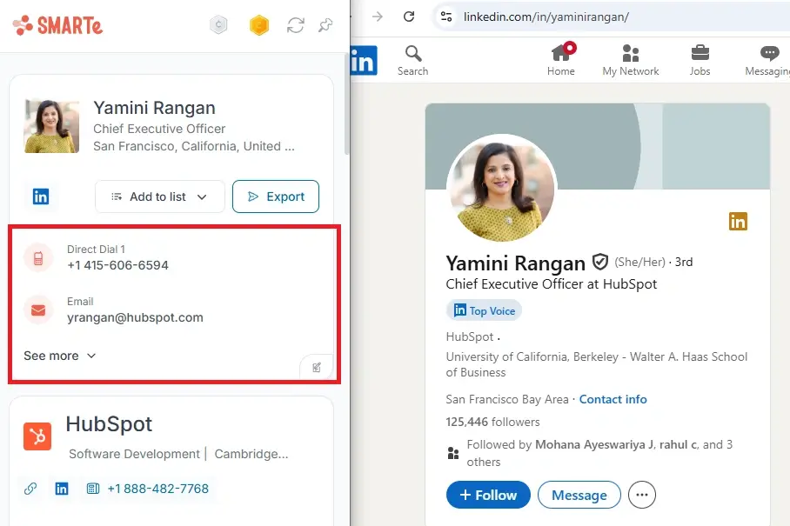Click the site information icon in address bar

coord(446,17)
